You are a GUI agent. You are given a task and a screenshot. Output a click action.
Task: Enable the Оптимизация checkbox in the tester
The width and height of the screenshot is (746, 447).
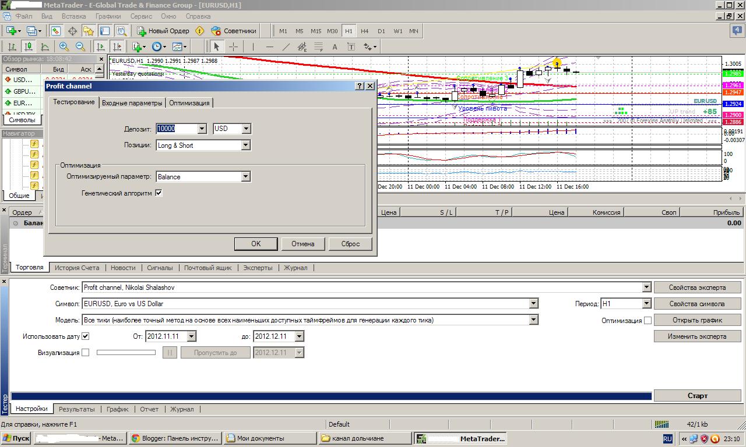tap(648, 320)
